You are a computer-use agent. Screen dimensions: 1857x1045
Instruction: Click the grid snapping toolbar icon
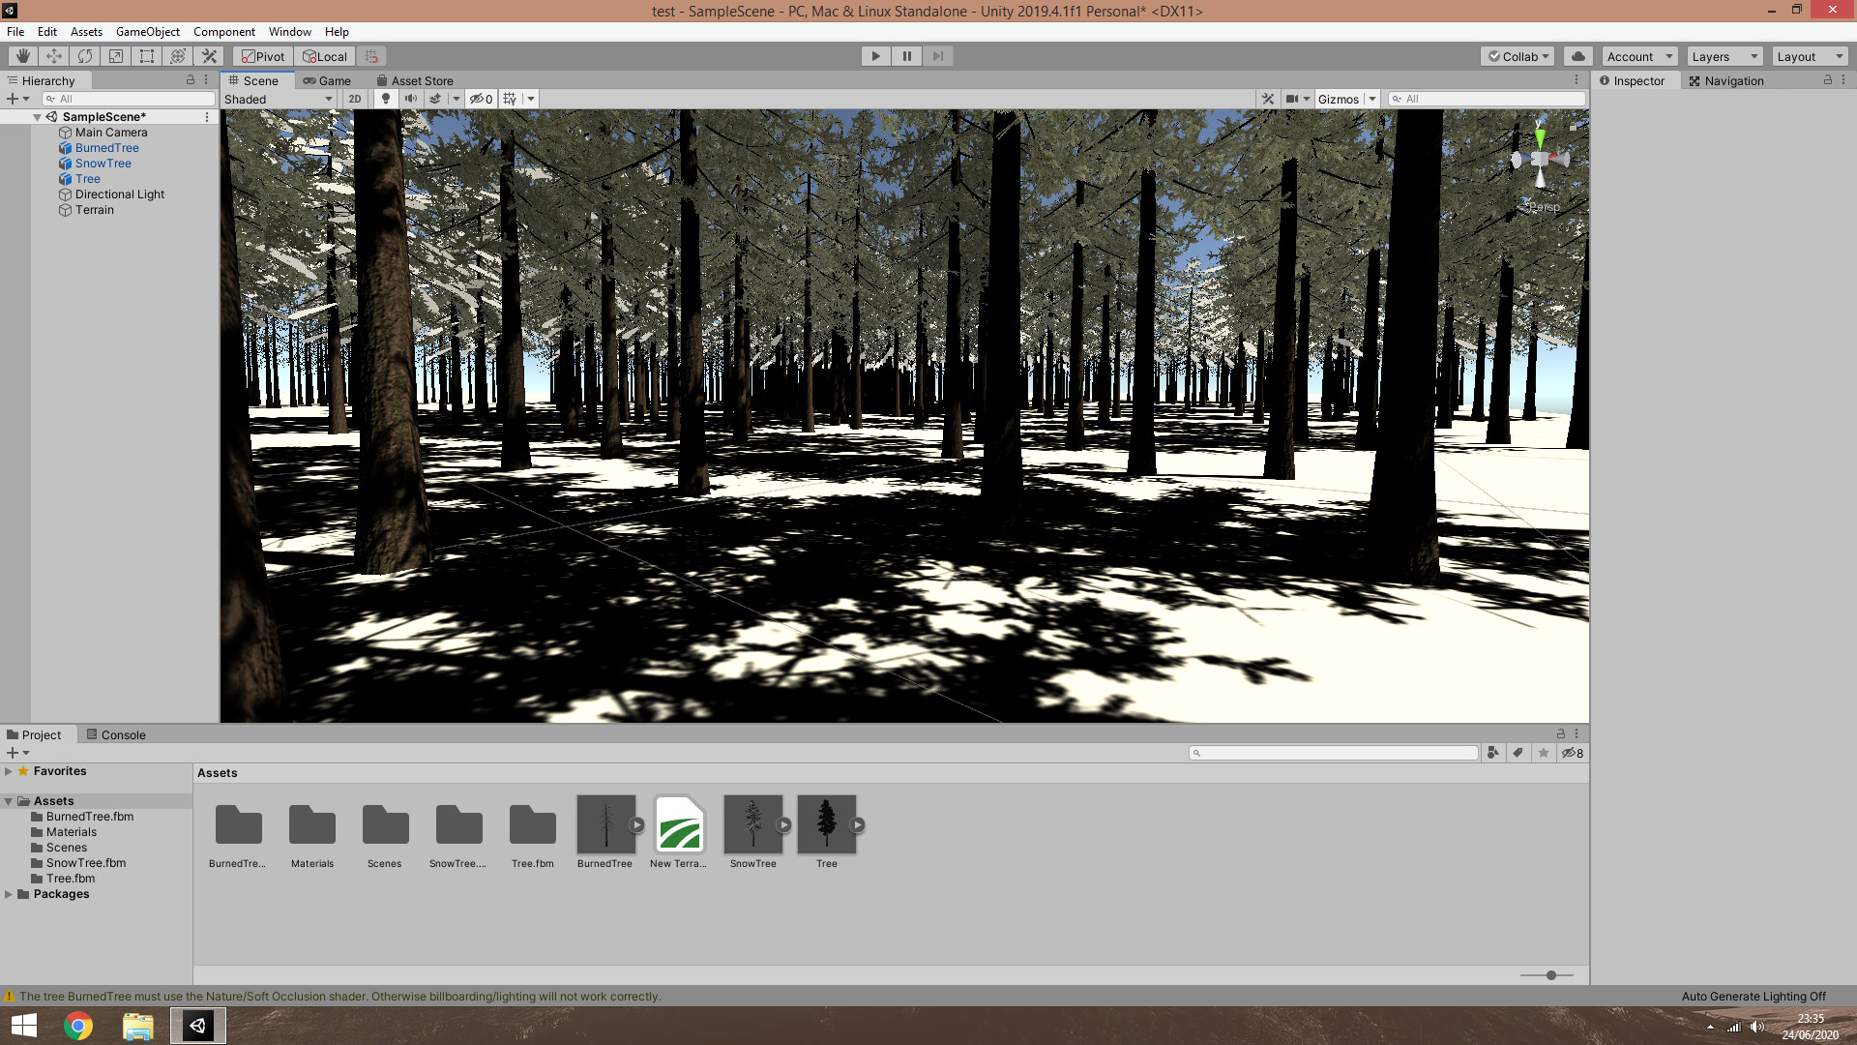[371, 56]
